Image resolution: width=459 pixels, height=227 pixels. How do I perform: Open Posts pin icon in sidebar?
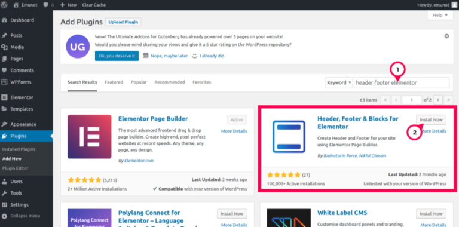click(4, 36)
